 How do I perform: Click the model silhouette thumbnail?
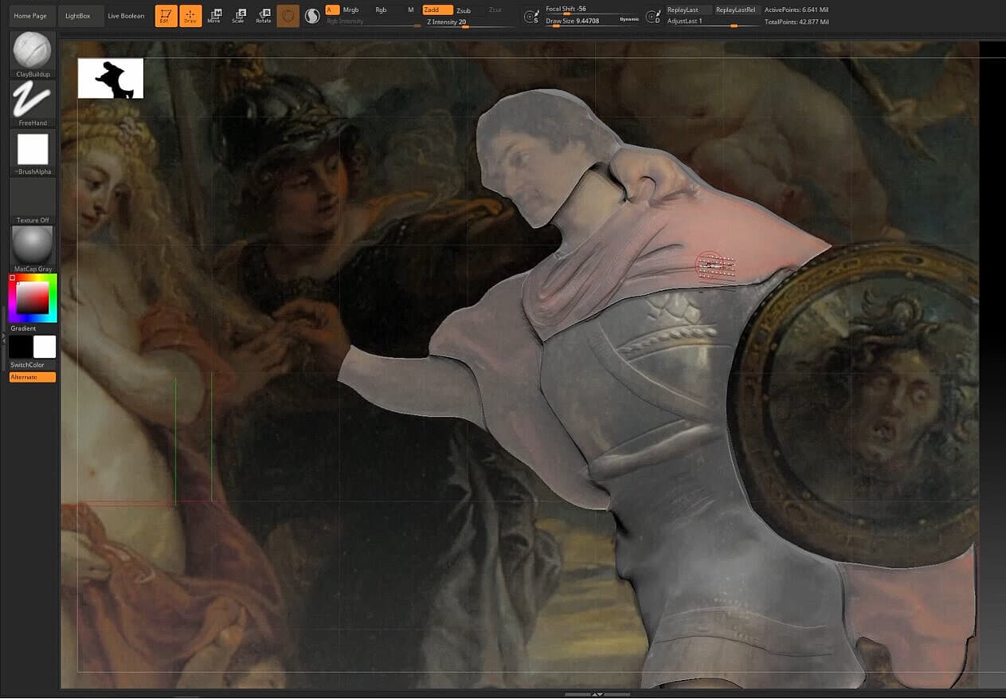111,78
